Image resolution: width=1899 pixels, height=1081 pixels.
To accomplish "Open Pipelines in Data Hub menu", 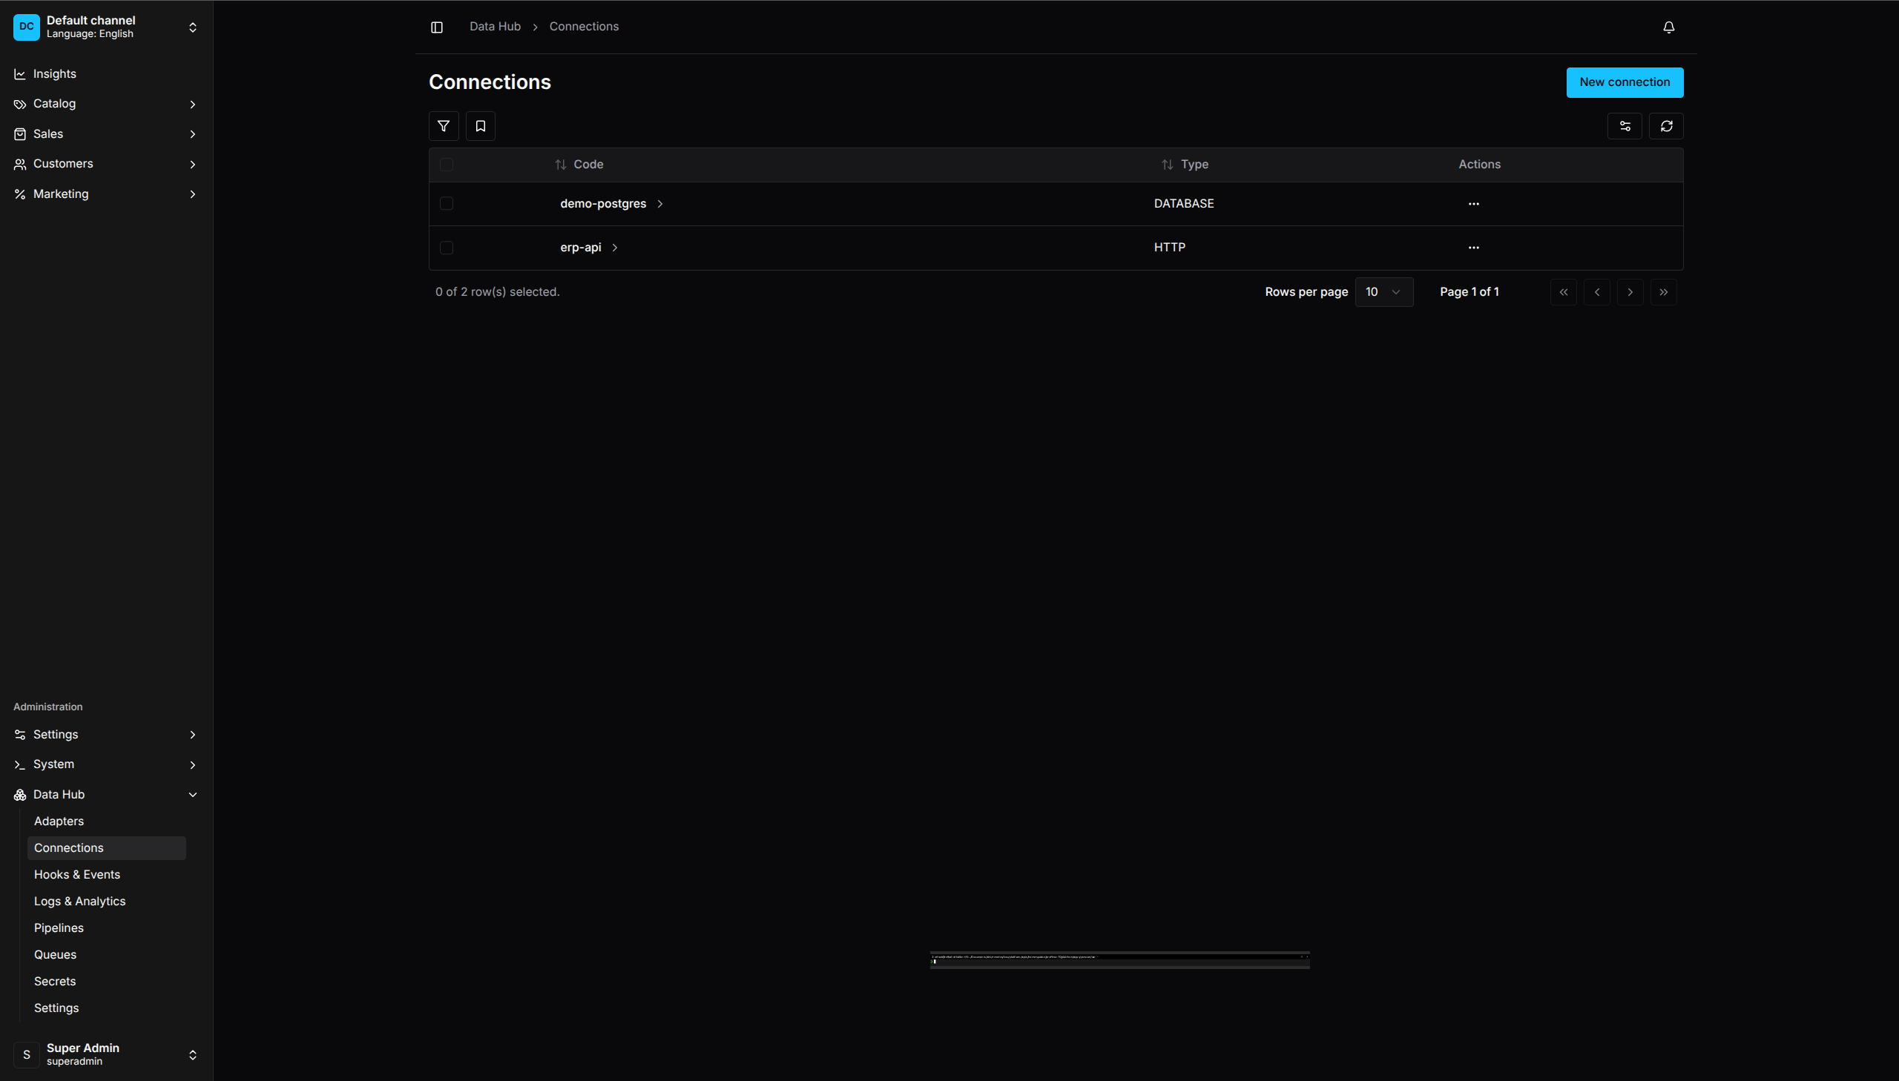I will pyautogui.click(x=59, y=928).
